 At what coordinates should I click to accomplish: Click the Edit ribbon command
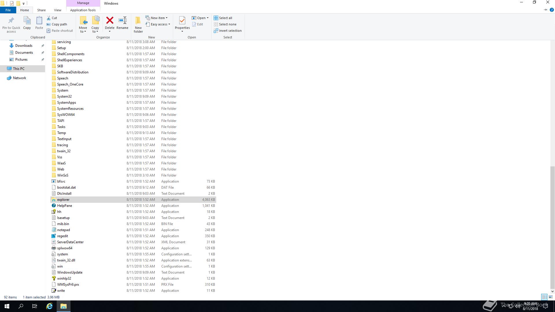197,24
